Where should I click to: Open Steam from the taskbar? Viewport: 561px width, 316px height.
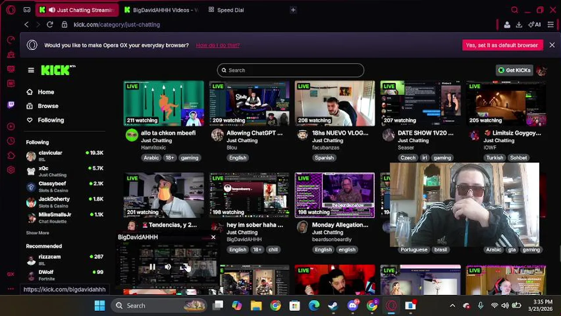pyautogui.click(x=333, y=305)
